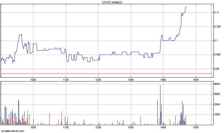The height and width of the screenshot is (133, 224).
Task: Click the 1230 label under the price chart
Action: pos(98,80)
